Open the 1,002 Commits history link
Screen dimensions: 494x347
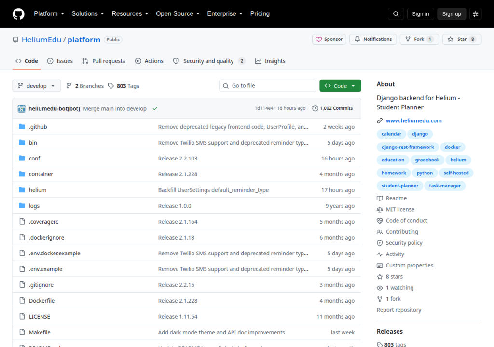click(x=332, y=108)
